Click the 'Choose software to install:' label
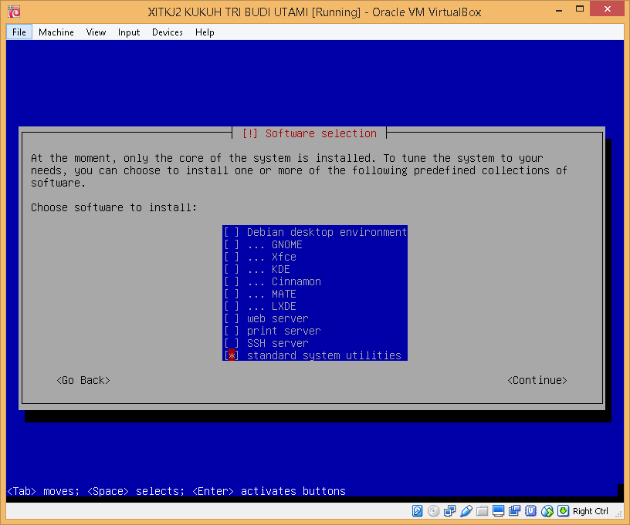This screenshot has height=525, width=630. click(x=114, y=207)
